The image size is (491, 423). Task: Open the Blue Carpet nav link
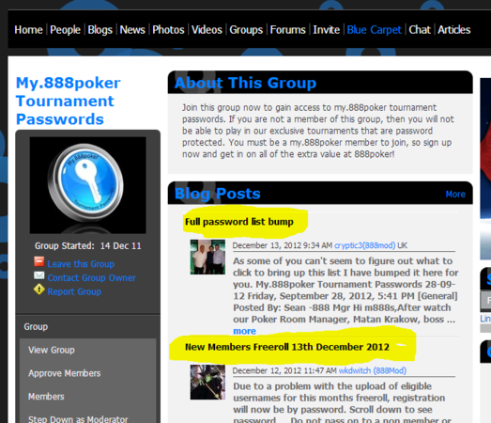pos(375,30)
